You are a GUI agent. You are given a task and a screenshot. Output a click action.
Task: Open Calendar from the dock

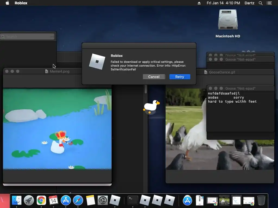53,200
